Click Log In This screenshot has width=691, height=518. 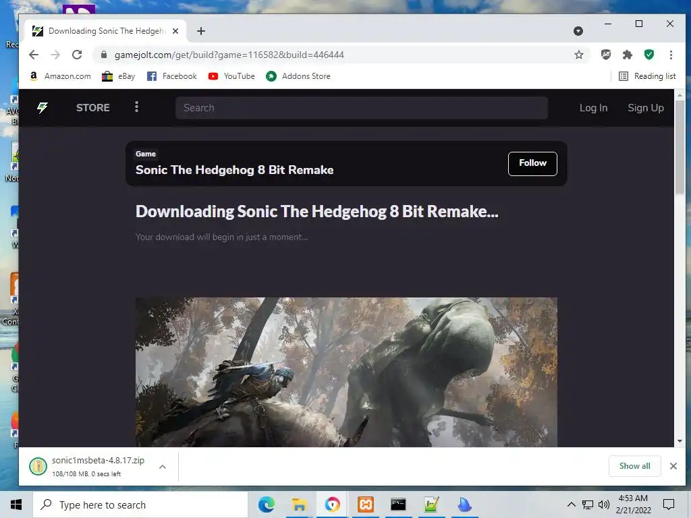click(x=593, y=108)
